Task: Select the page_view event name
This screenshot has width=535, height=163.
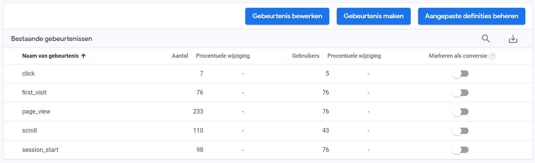Action: (36, 112)
